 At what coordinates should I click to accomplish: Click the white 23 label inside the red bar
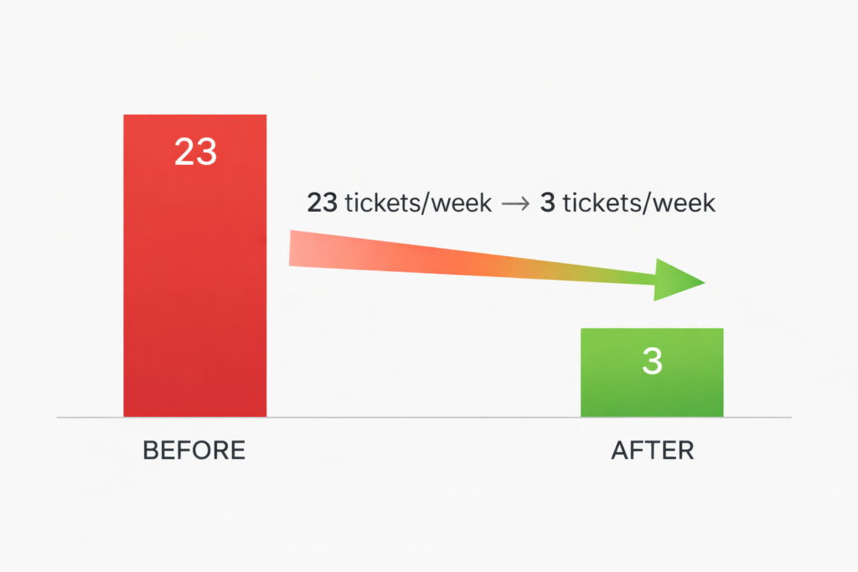(195, 152)
